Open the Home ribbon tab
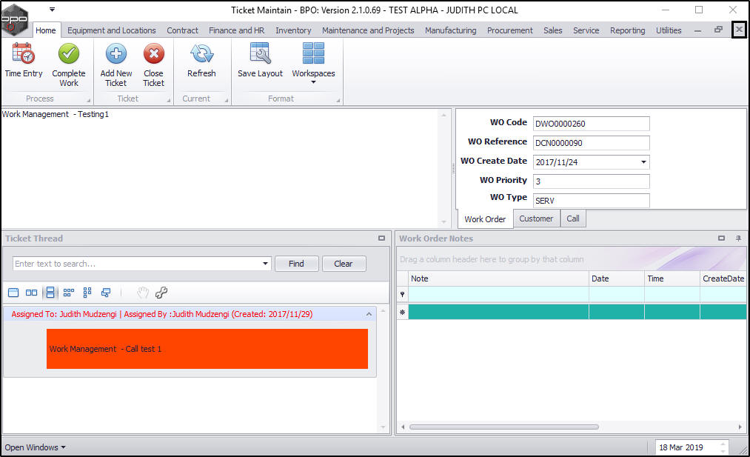 click(x=46, y=30)
